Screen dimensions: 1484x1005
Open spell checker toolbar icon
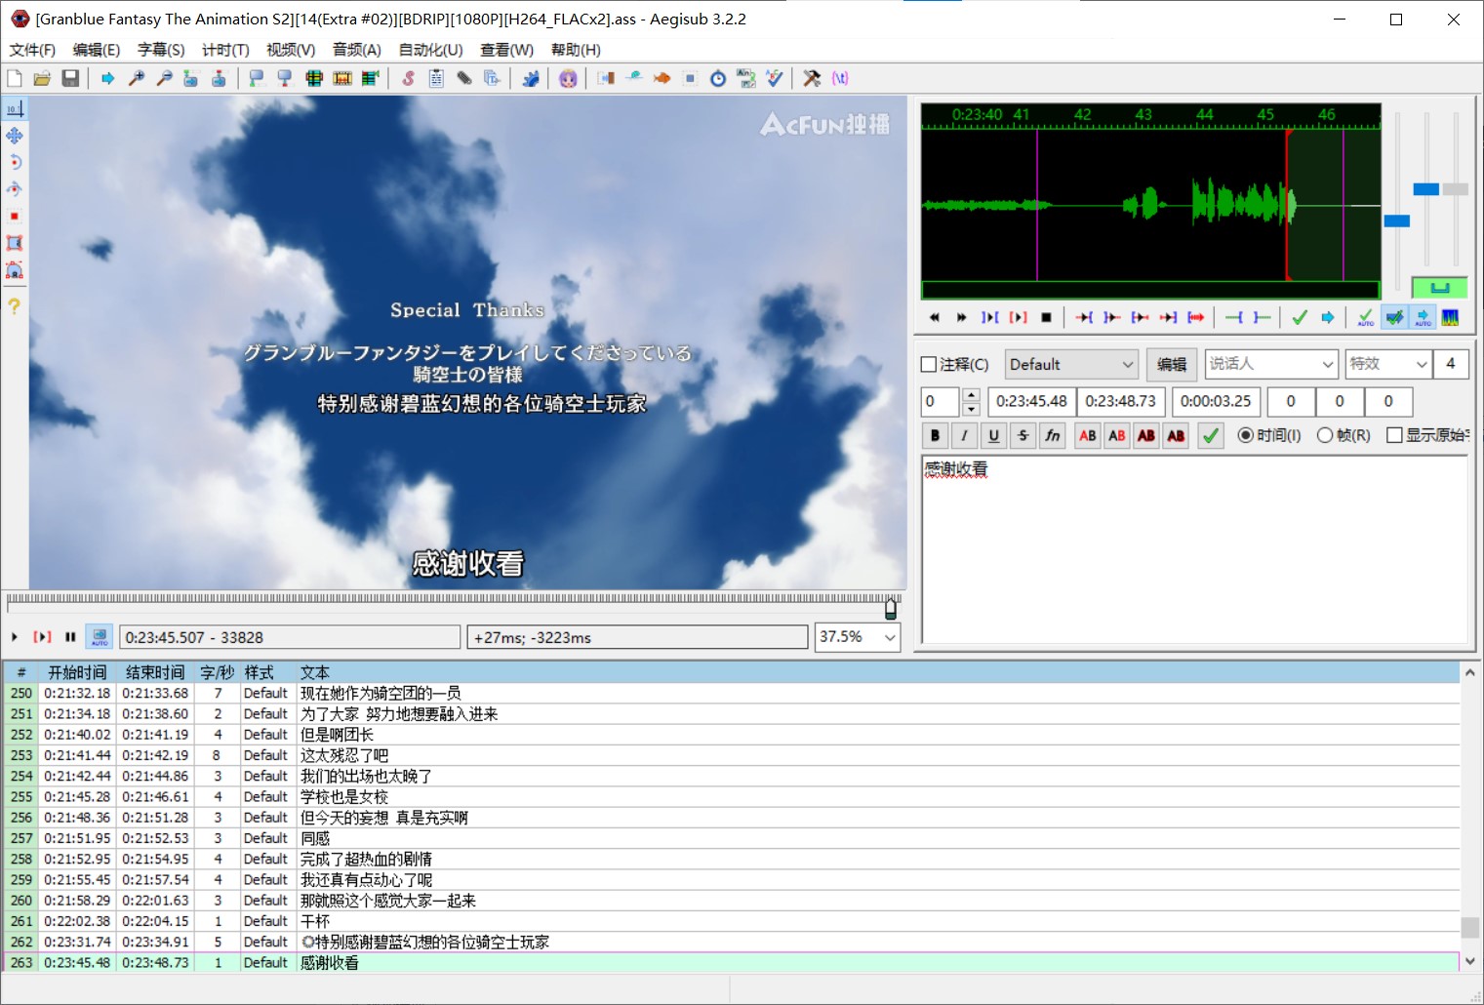775,78
